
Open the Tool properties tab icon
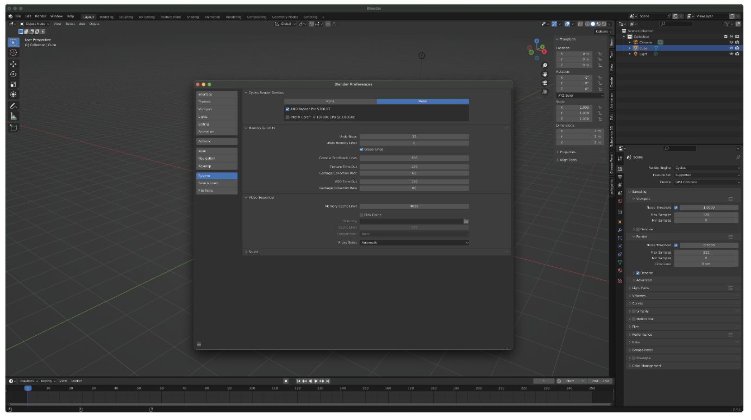coord(620,158)
